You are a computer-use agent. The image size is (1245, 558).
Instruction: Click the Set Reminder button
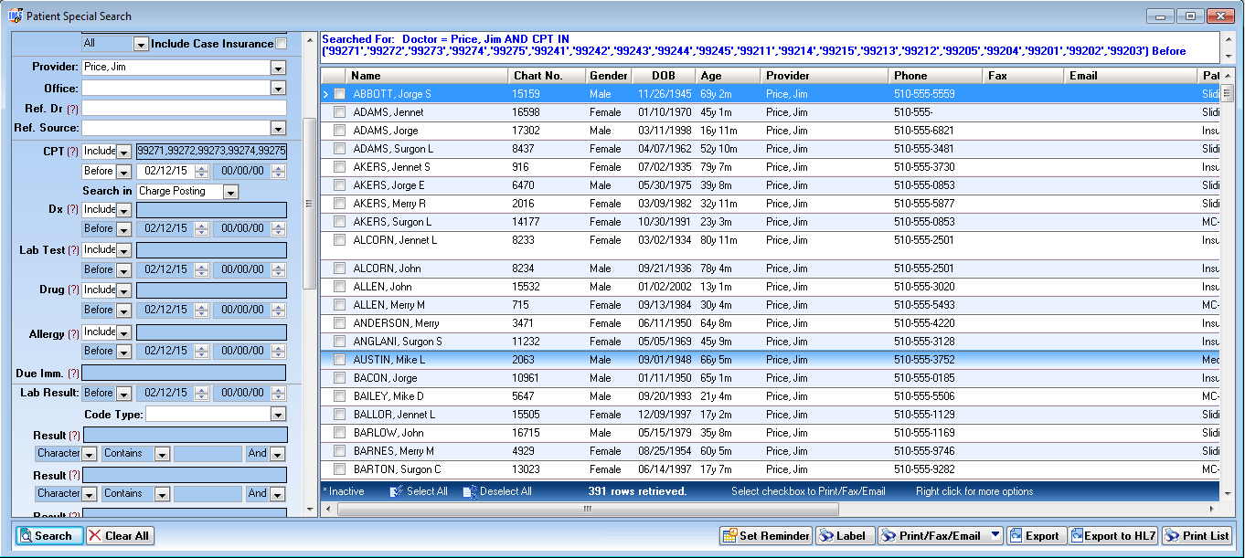click(766, 536)
